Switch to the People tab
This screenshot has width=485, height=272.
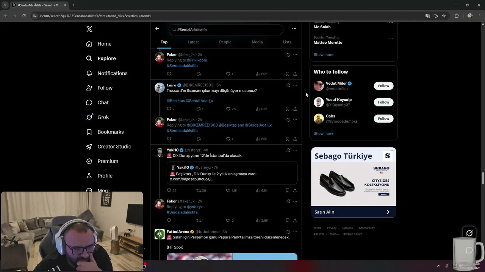pyautogui.click(x=225, y=42)
